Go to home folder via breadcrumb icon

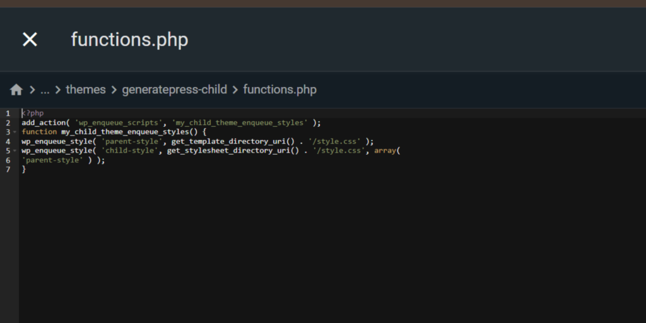16,90
